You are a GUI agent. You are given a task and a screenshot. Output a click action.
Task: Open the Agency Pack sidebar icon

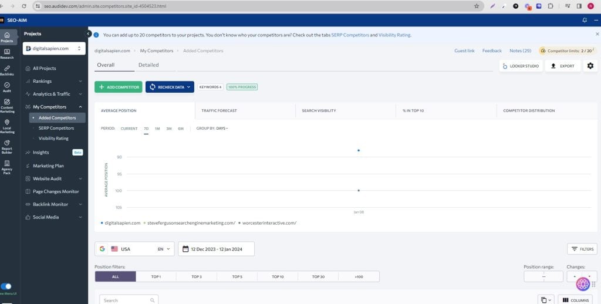pyautogui.click(x=7, y=167)
